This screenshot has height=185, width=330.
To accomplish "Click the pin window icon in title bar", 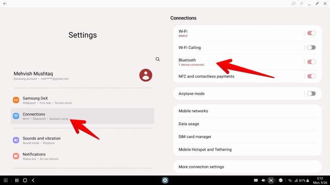I will click(301, 3).
